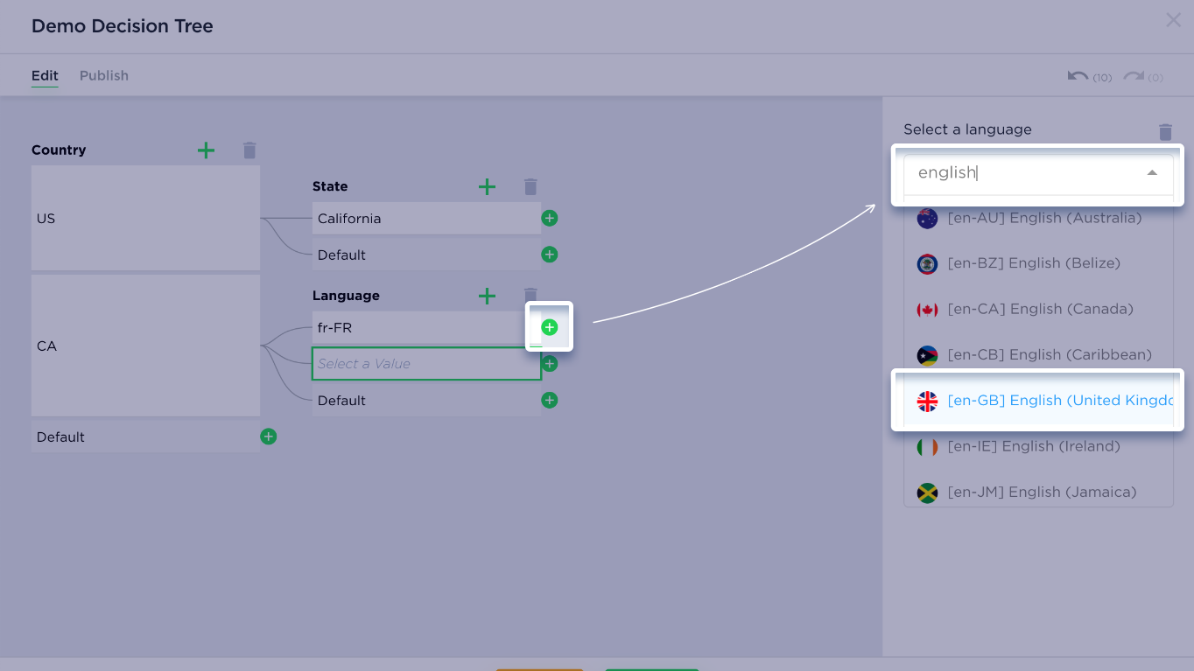Add child node to Select a Value row
This screenshot has width=1194, height=671.
tap(550, 364)
